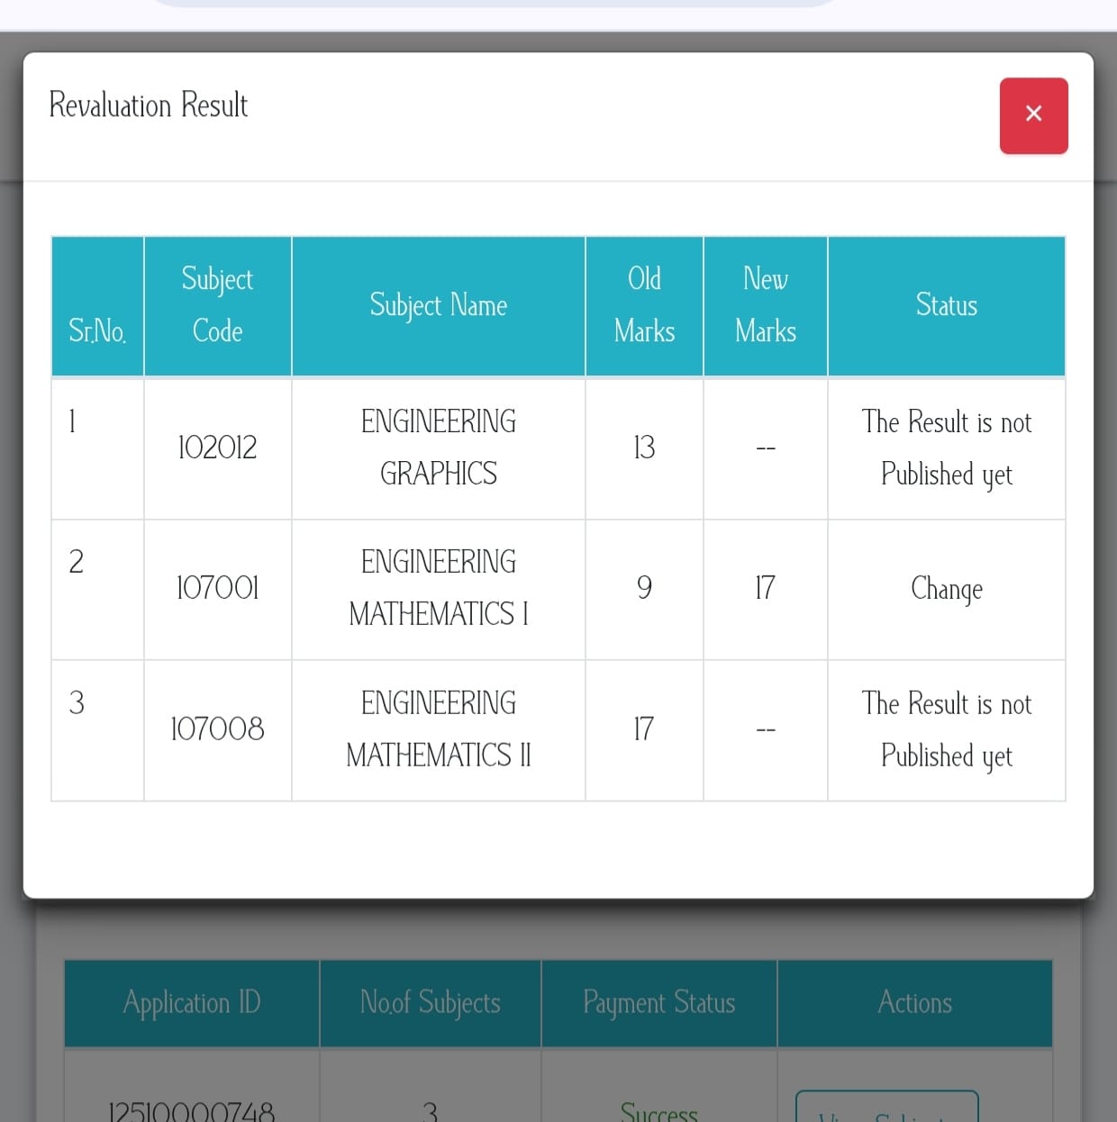Click the Application ID column header

[x=192, y=1003]
